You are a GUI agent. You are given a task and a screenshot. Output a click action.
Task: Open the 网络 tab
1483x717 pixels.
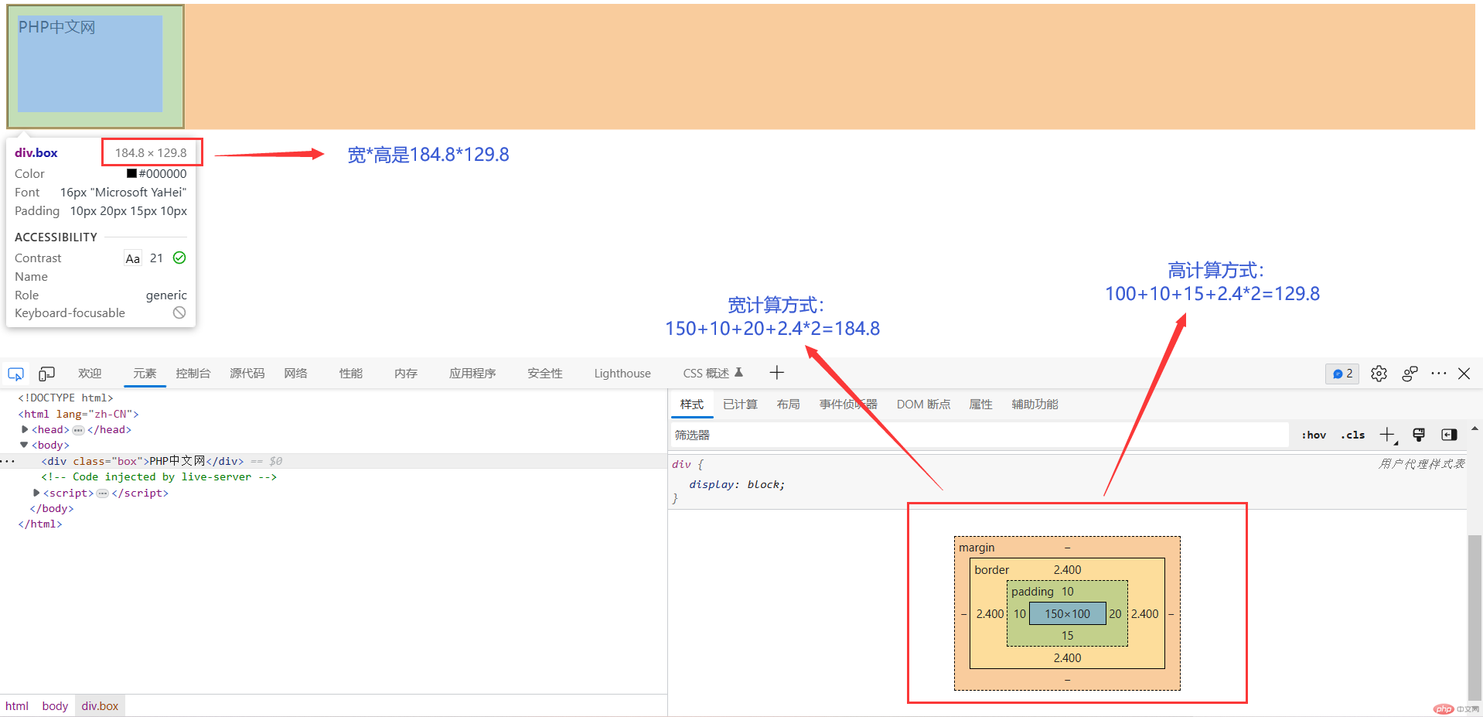[x=295, y=374]
